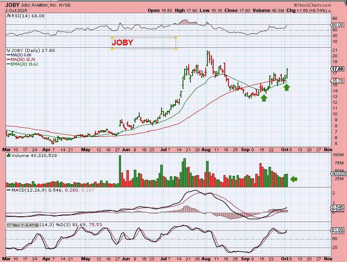Click the Jun label on bottom date axis

(126, 259)
